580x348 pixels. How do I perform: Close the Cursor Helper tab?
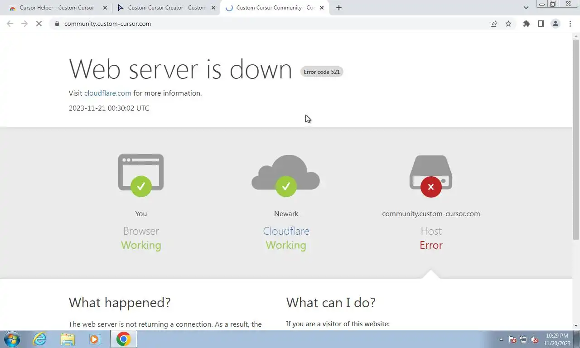(105, 8)
